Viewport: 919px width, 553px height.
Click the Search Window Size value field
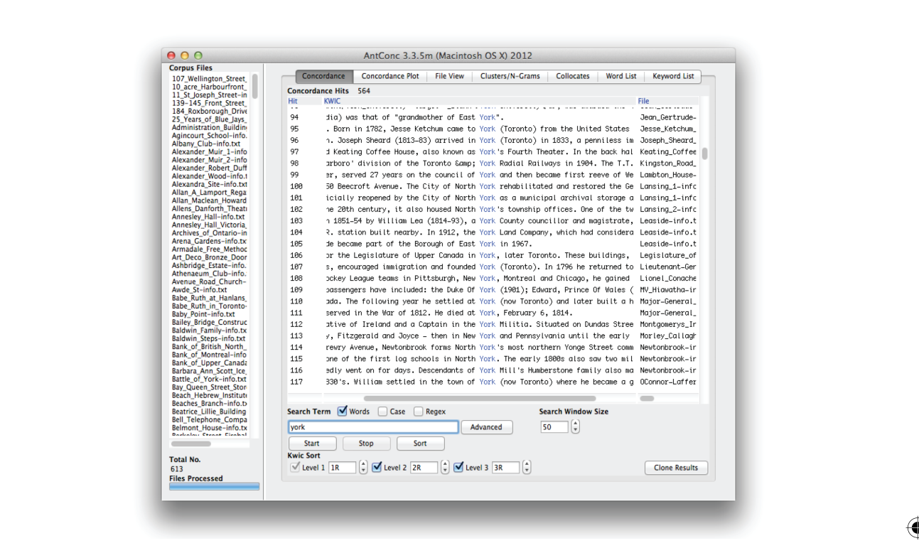(554, 427)
